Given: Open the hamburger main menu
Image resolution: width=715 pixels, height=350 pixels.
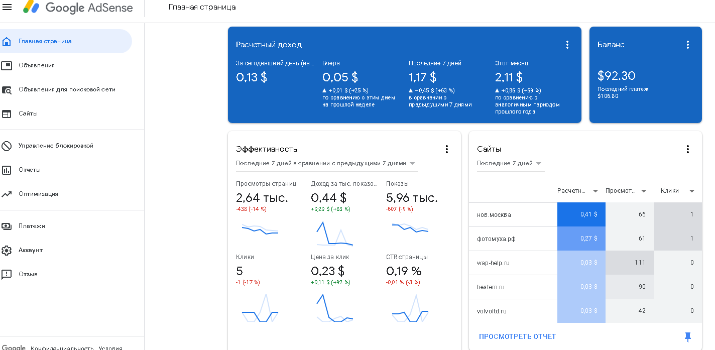Looking at the screenshot, I should pyautogui.click(x=7, y=7).
